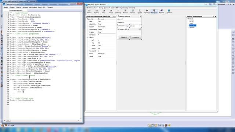
Task: Select the Margins All property row
Action: click(x=101, y=51)
